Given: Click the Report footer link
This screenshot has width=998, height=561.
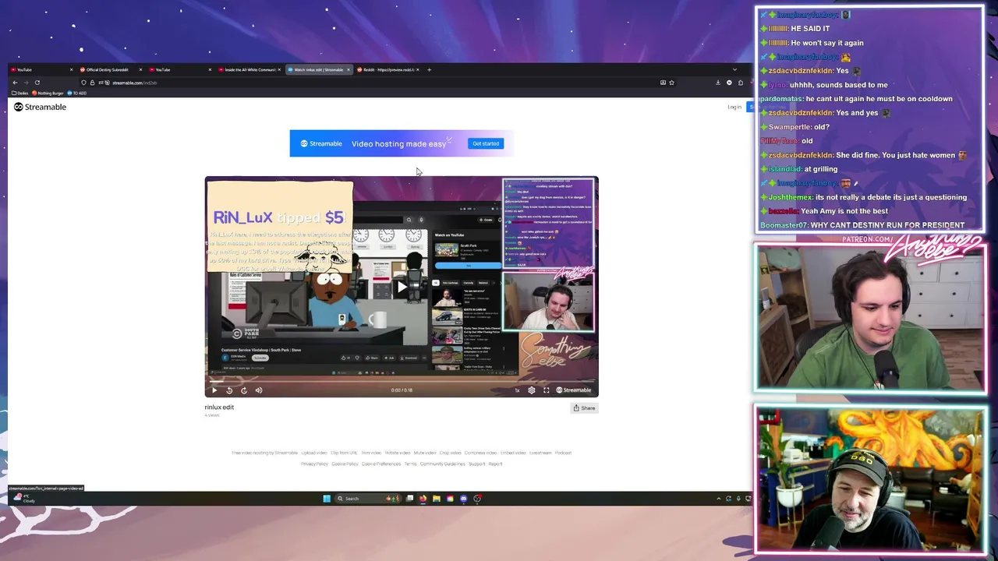Looking at the screenshot, I should (x=495, y=464).
